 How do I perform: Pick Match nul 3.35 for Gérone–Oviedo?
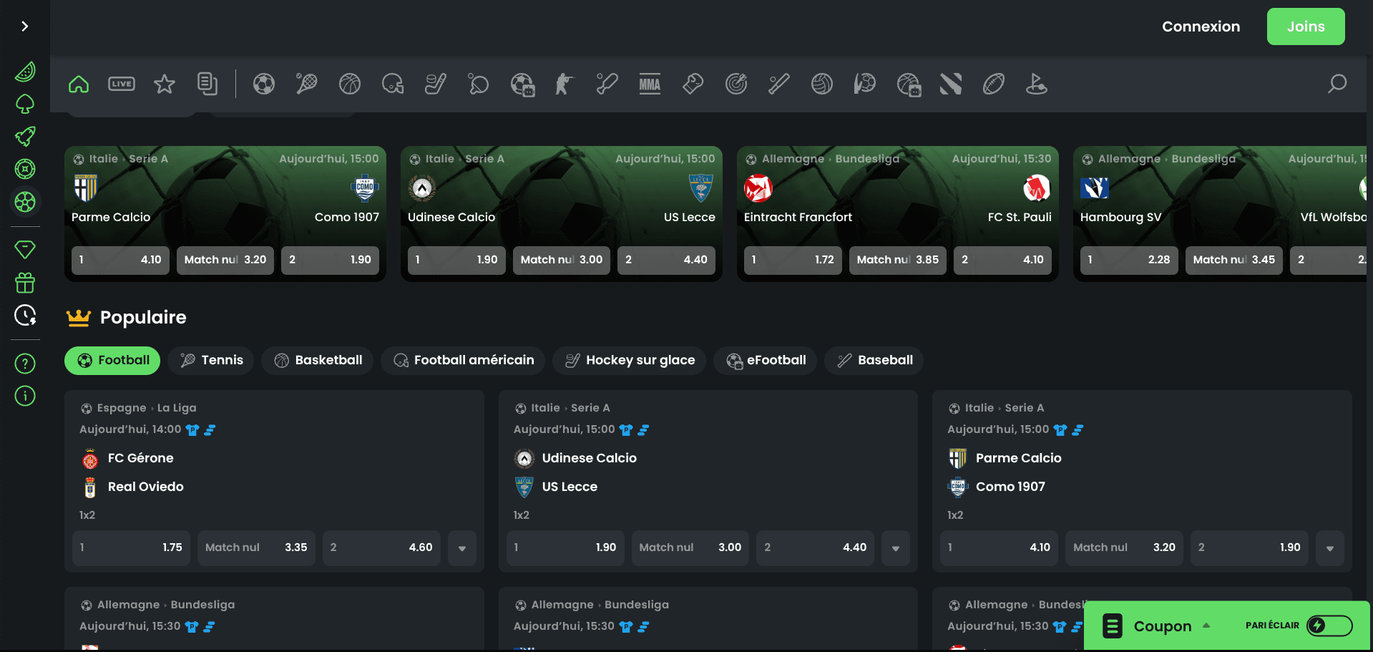256,548
